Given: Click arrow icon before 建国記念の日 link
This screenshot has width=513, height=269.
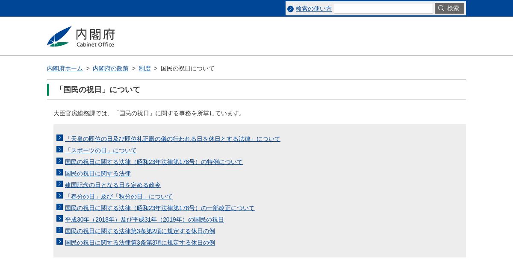Looking at the screenshot, I should pos(60,184).
